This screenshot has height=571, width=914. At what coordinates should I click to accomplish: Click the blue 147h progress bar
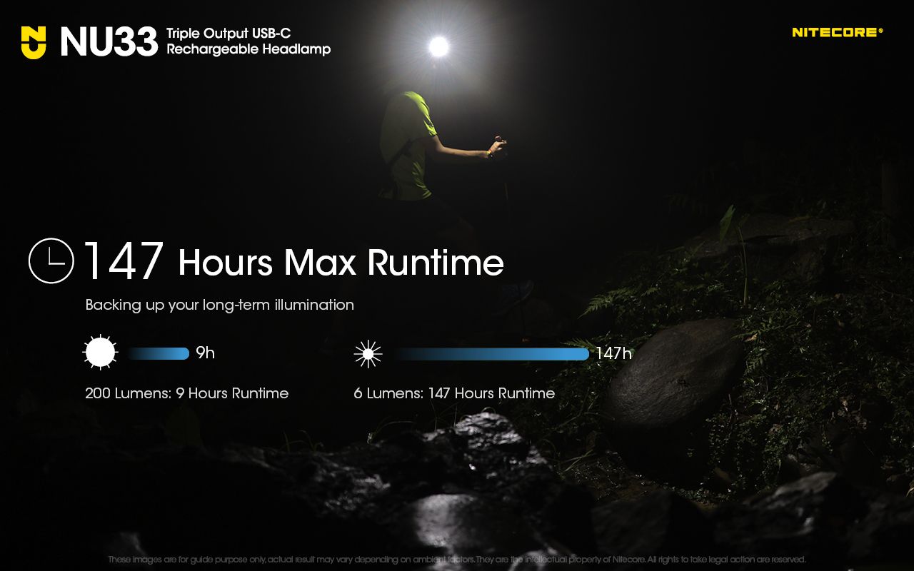point(493,352)
